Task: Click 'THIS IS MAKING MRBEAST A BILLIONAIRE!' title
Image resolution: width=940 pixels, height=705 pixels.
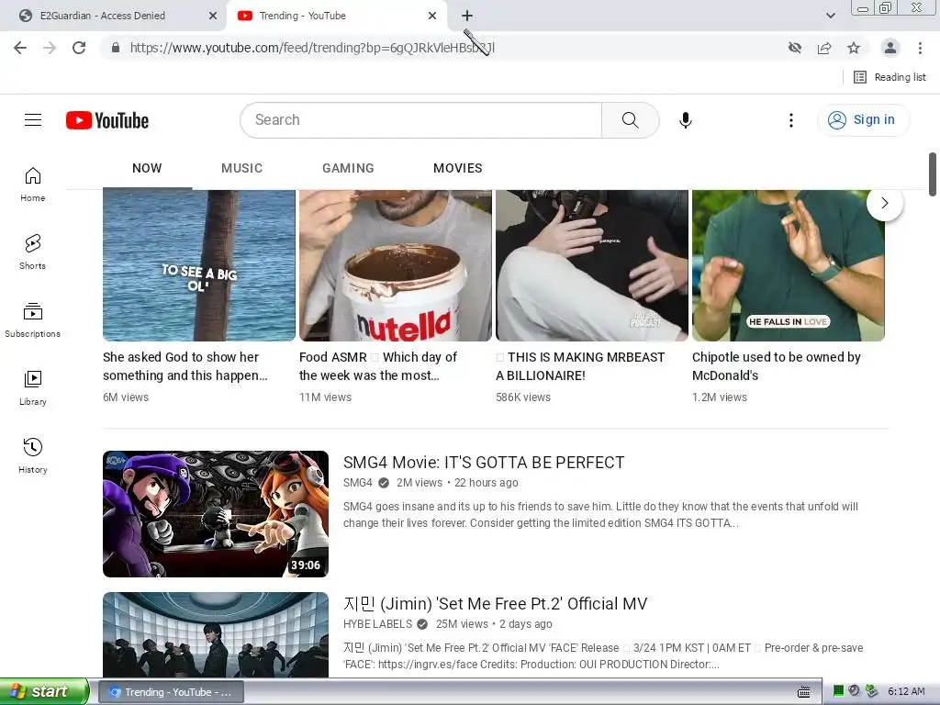Action: tap(580, 366)
